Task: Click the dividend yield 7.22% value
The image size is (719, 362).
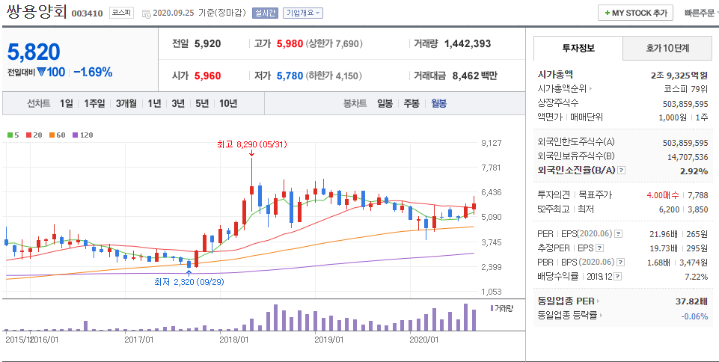Action: click(696, 277)
